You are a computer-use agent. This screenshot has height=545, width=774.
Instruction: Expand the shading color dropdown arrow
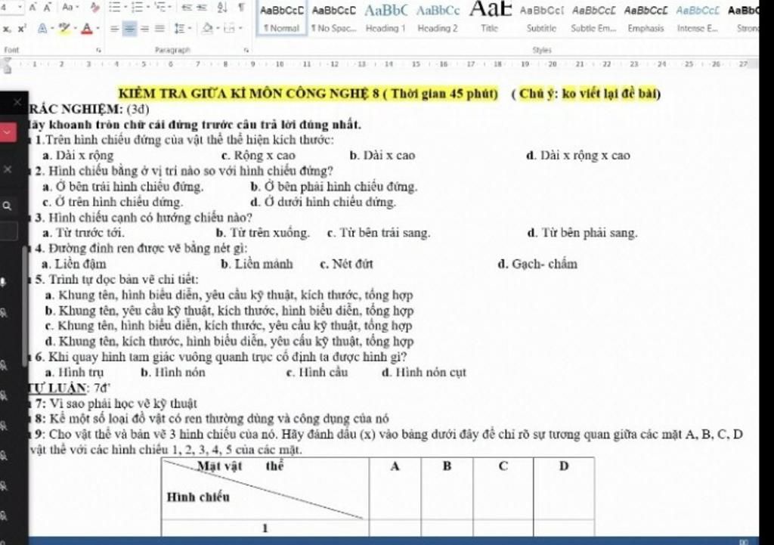pyautogui.click(x=218, y=29)
